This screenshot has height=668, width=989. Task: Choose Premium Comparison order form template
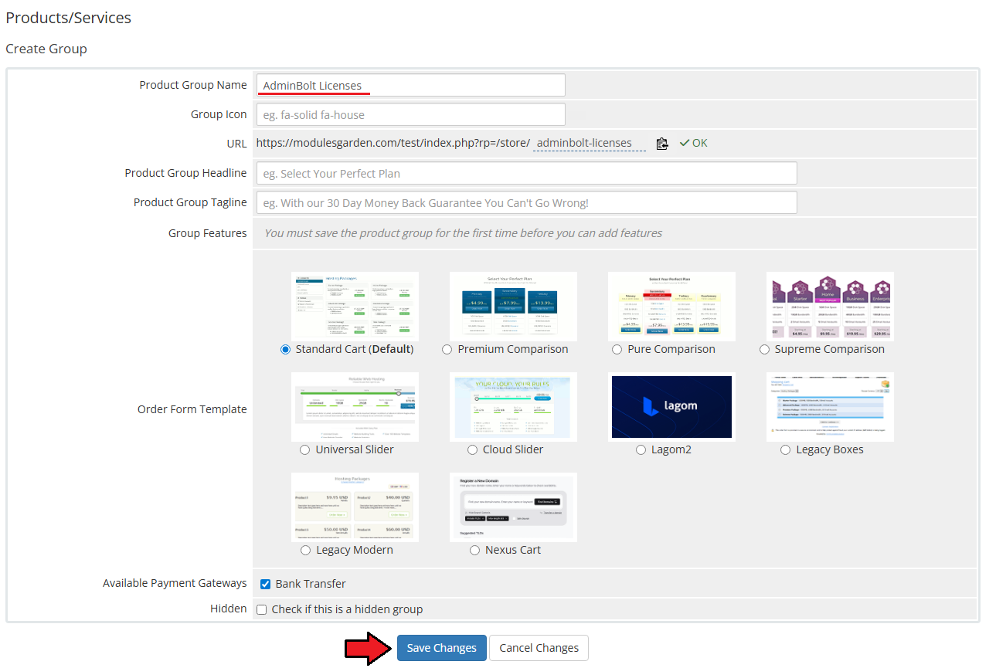pos(447,350)
